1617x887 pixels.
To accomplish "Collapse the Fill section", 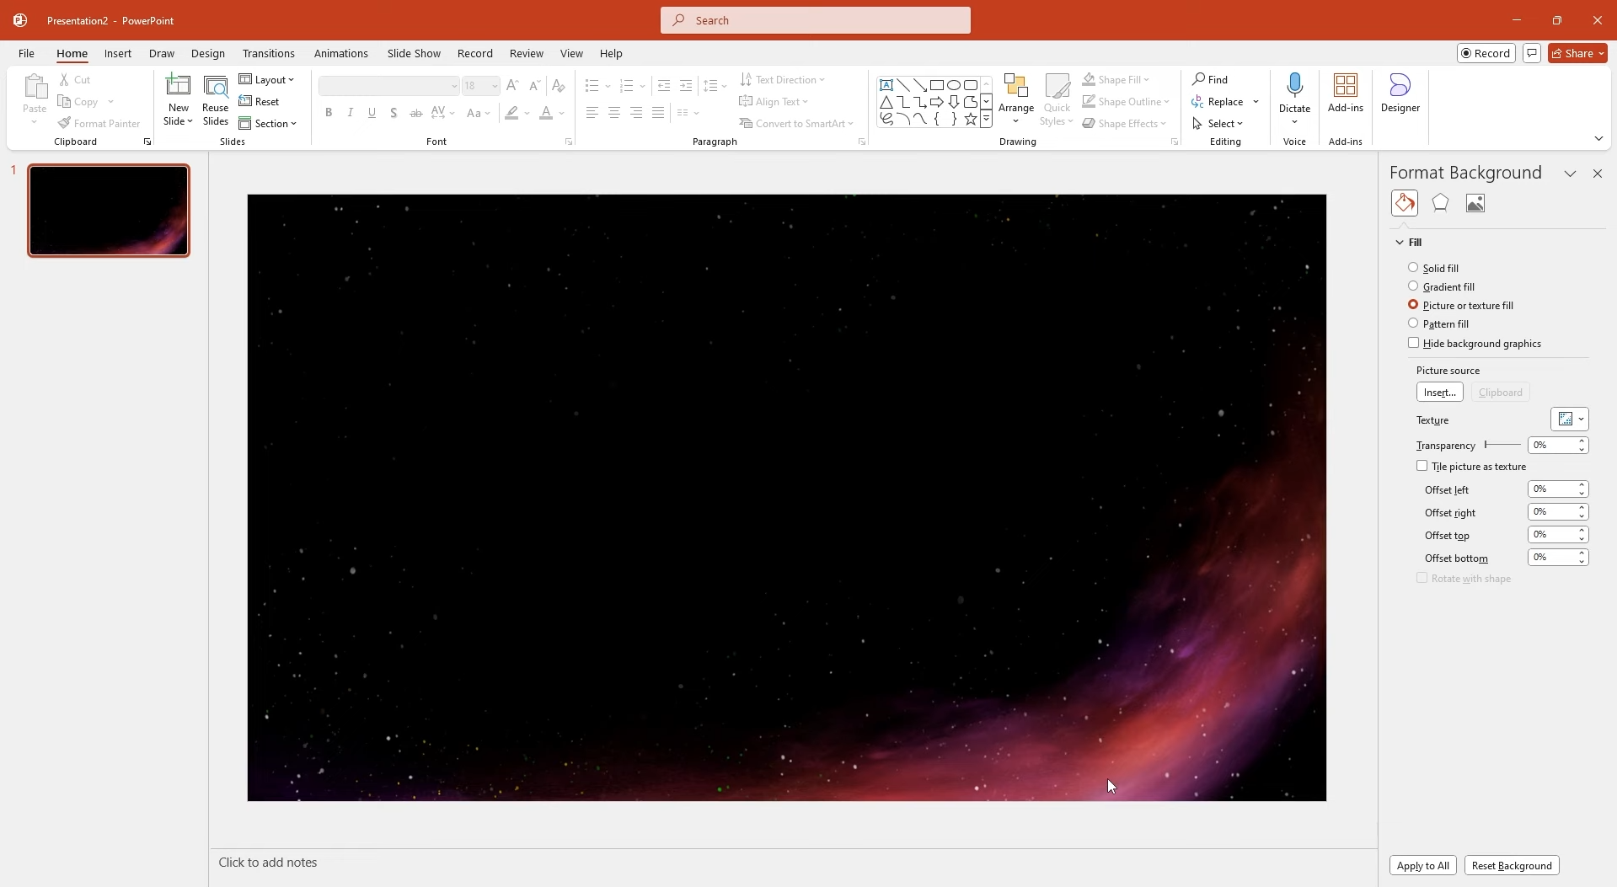I will pyautogui.click(x=1398, y=242).
